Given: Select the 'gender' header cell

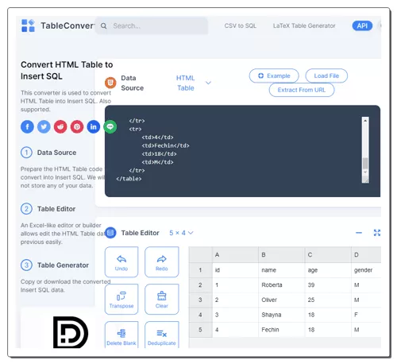Looking at the screenshot, I should pyautogui.click(x=366, y=270).
